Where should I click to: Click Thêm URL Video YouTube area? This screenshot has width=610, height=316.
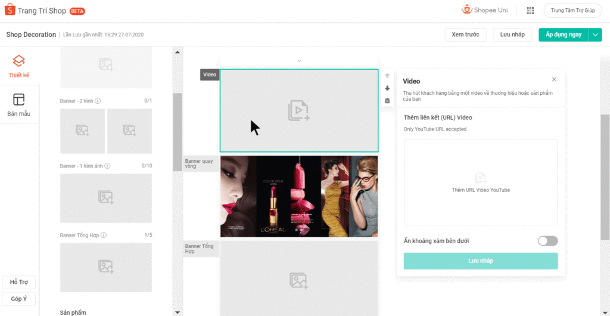point(480,182)
